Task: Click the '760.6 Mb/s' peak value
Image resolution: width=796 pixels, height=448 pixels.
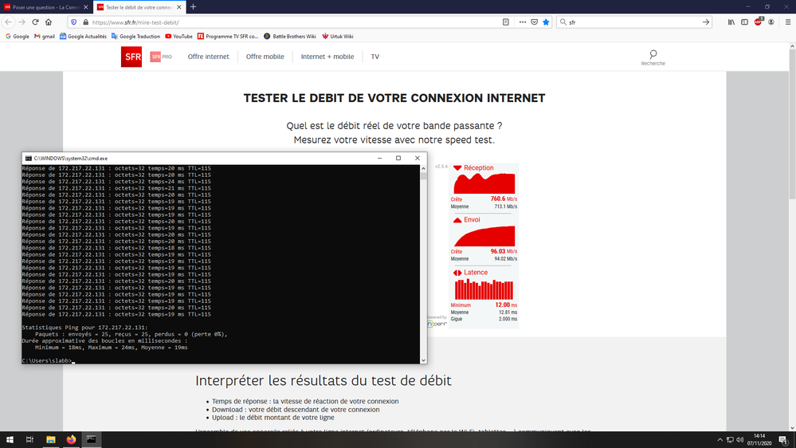Action: pos(504,198)
